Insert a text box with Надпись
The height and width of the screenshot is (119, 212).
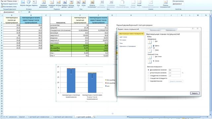34,4
